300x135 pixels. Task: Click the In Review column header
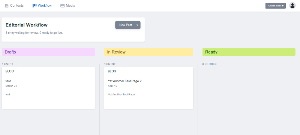148,52
